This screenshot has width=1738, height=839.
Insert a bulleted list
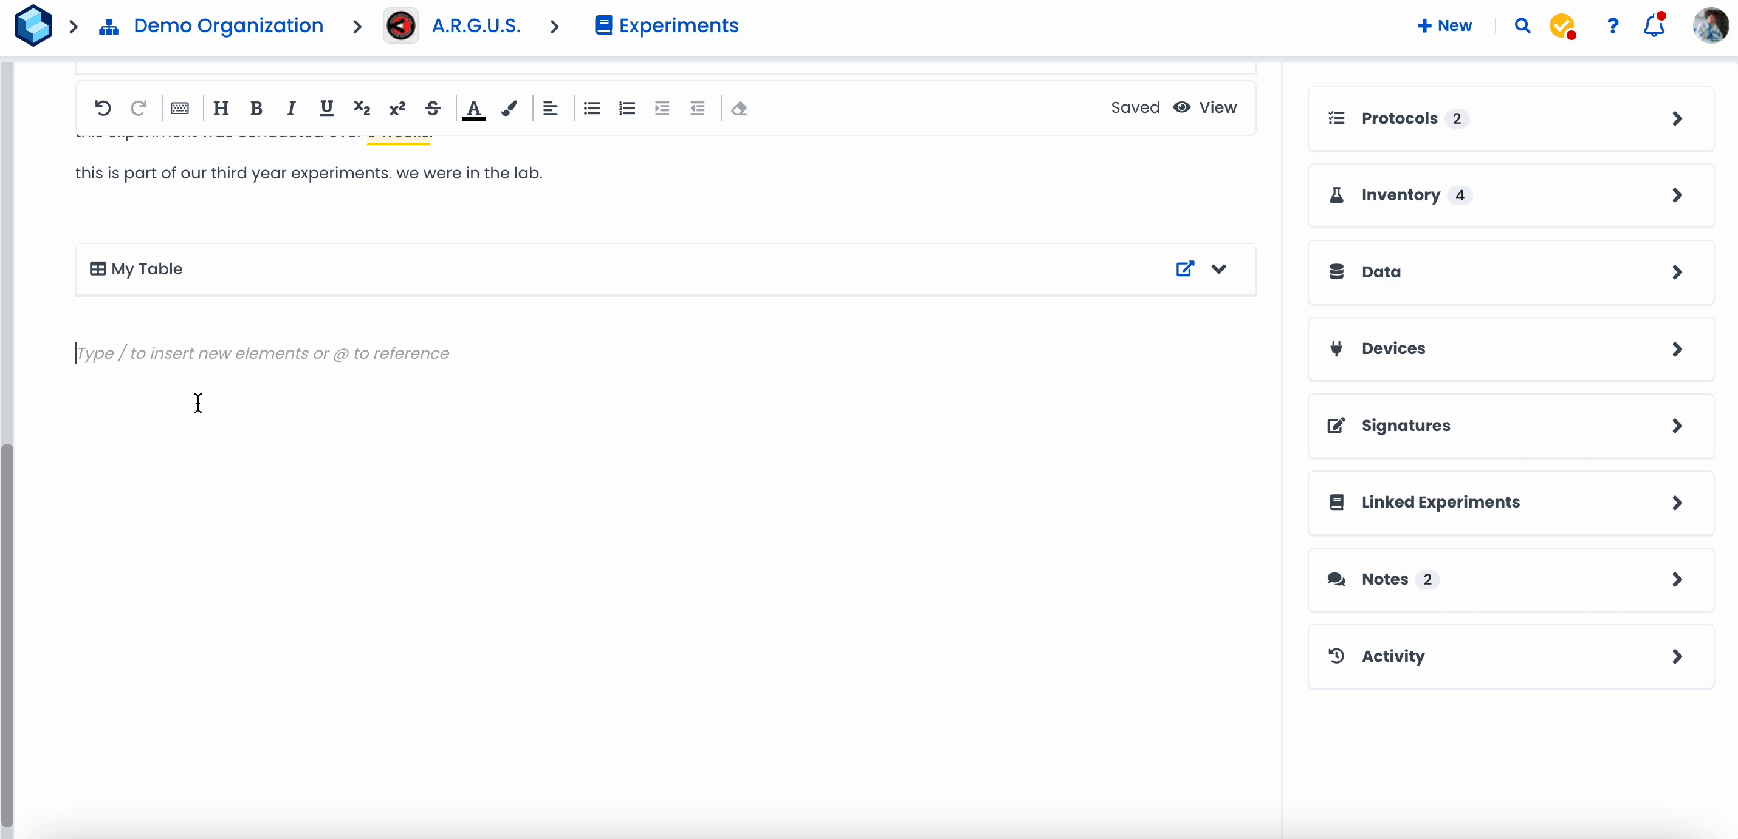click(x=592, y=108)
